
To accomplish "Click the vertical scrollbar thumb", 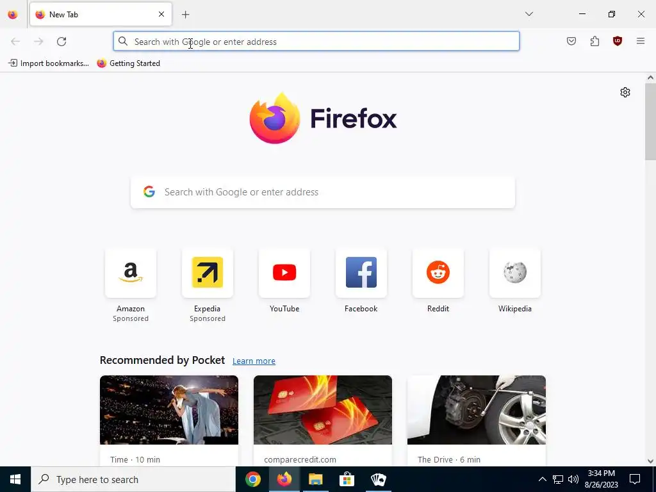I will 650,121.
